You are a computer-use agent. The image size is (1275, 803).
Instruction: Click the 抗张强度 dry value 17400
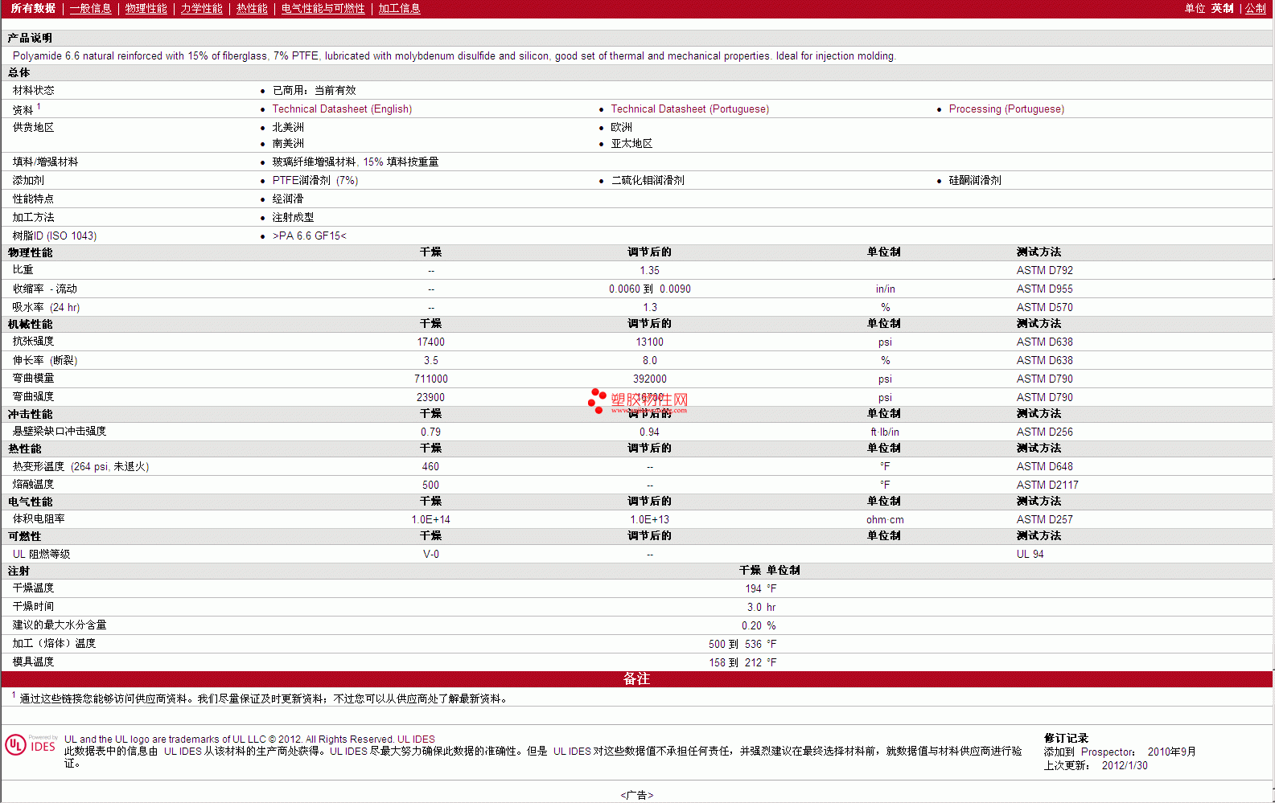(430, 342)
